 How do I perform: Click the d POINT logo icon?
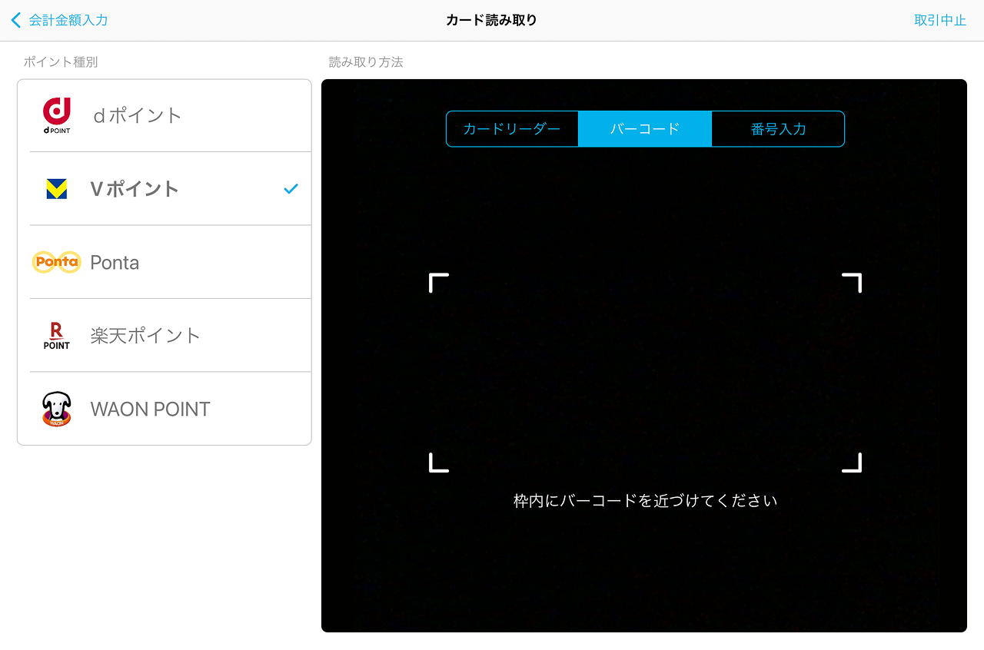(57, 115)
